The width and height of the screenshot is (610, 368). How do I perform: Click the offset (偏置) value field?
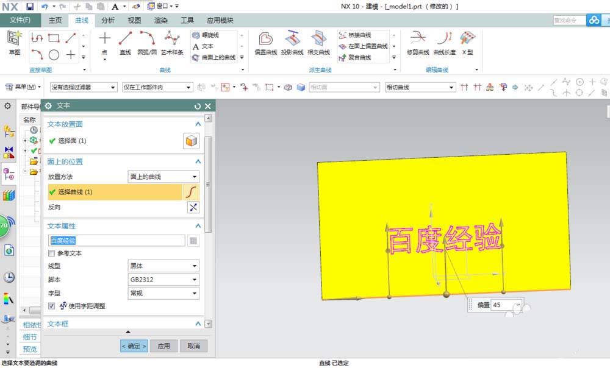pos(505,305)
